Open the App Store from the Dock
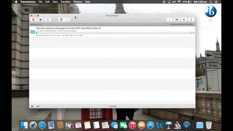 [x=150, y=125]
